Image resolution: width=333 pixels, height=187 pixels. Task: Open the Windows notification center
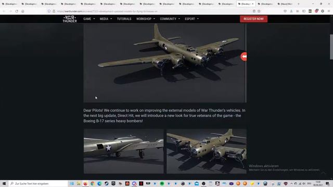327,183
